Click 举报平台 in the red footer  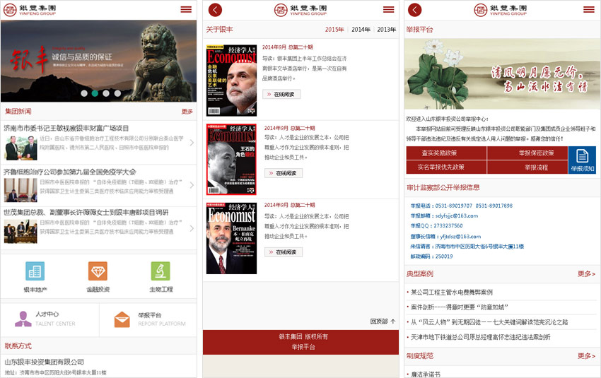point(303,347)
